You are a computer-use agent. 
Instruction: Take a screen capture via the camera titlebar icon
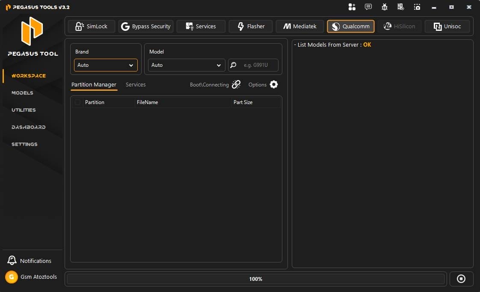pyautogui.click(x=417, y=7)
